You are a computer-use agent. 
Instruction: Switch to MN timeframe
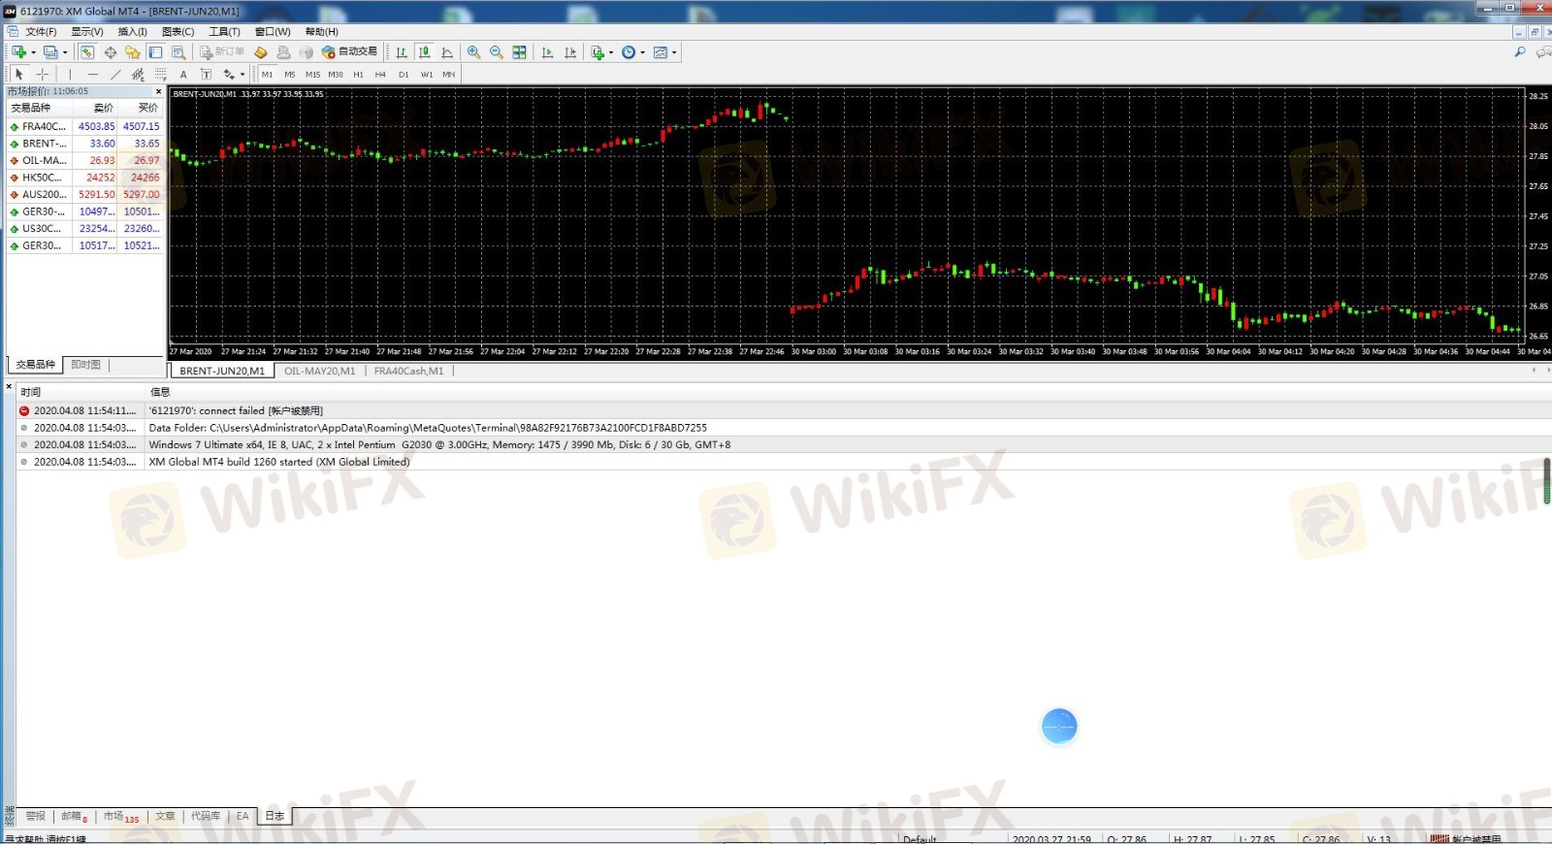pyautogui.click(x=449, y=74)
